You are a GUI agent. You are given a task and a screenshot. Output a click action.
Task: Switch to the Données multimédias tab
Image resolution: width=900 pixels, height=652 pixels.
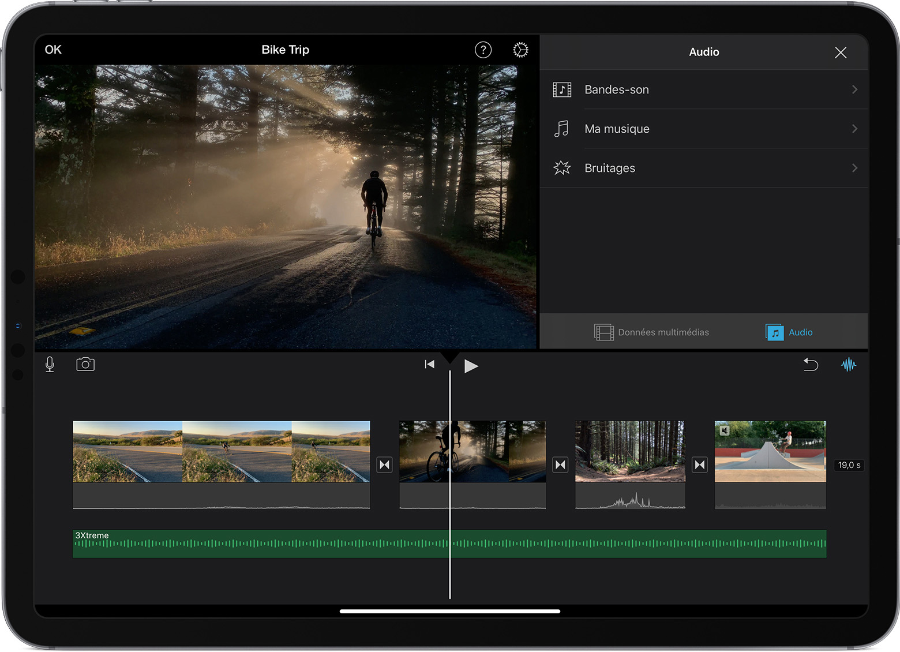(652, 332)
